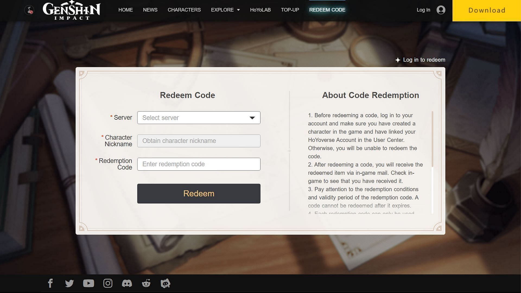Navigate to REDEEM CODE menu tab

(327, 10)
